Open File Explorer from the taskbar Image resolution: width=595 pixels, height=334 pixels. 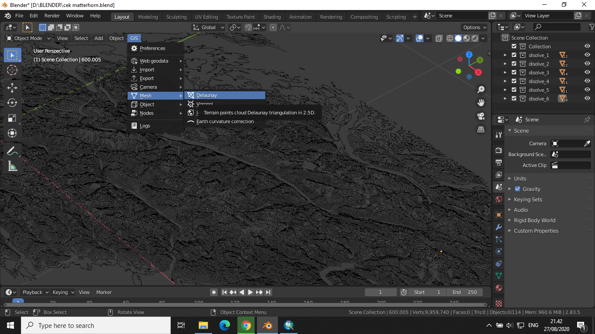203,325
